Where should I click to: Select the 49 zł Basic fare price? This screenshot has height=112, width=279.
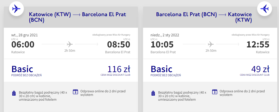coord(260,69)
